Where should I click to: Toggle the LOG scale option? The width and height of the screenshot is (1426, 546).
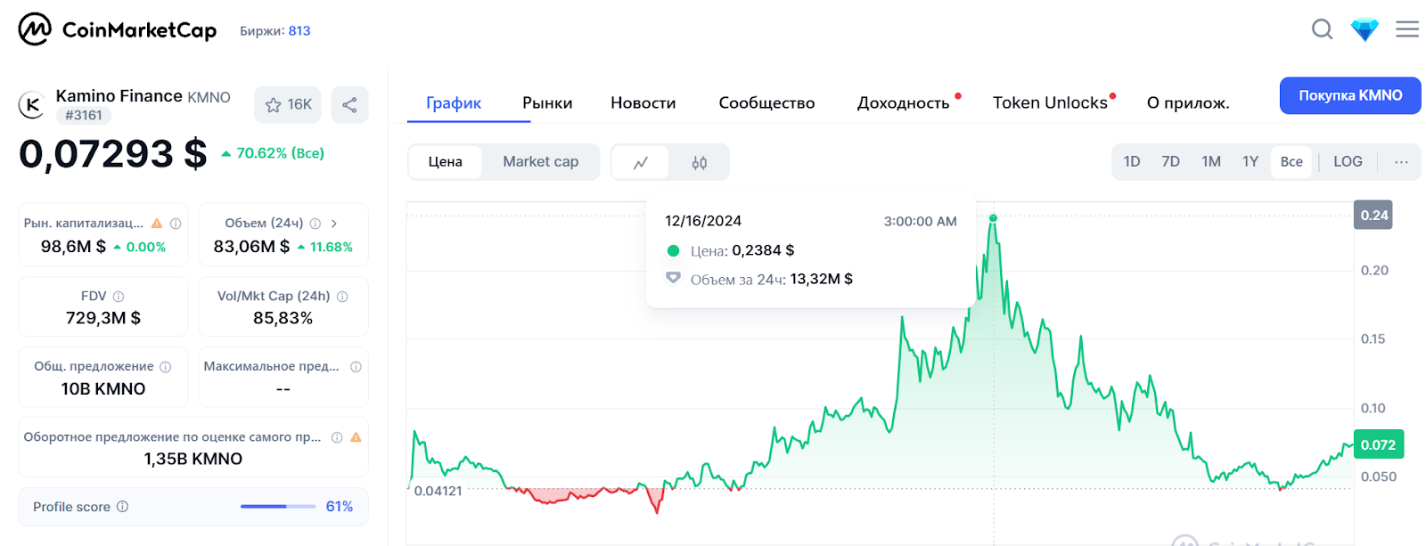click(1348, 162)
